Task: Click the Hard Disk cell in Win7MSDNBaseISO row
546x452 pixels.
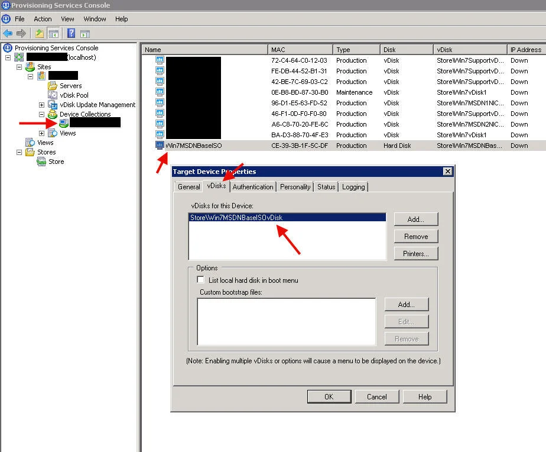Action: coord(397,146)
